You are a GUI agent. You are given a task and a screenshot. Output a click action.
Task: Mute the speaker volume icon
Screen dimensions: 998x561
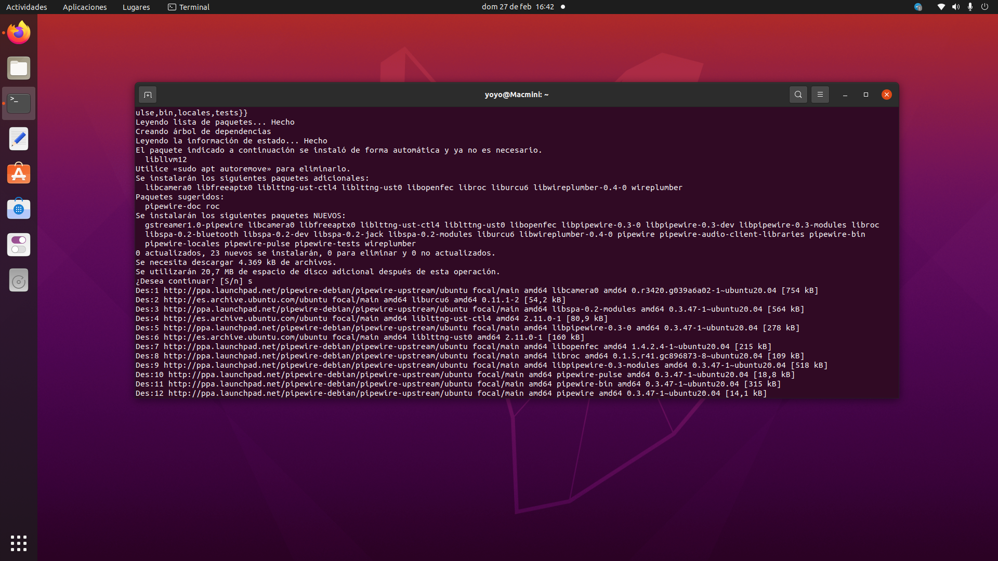coord(955,7)
